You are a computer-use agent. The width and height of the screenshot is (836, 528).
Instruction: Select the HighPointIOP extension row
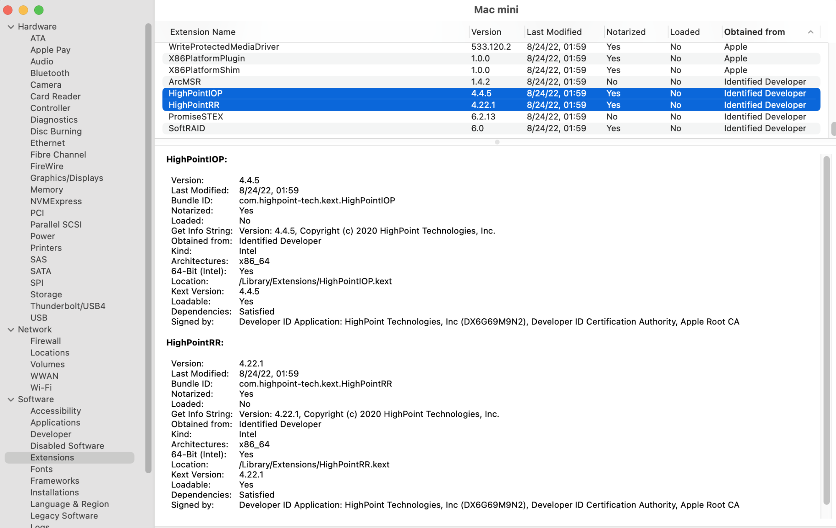click(x=491, y=94)
